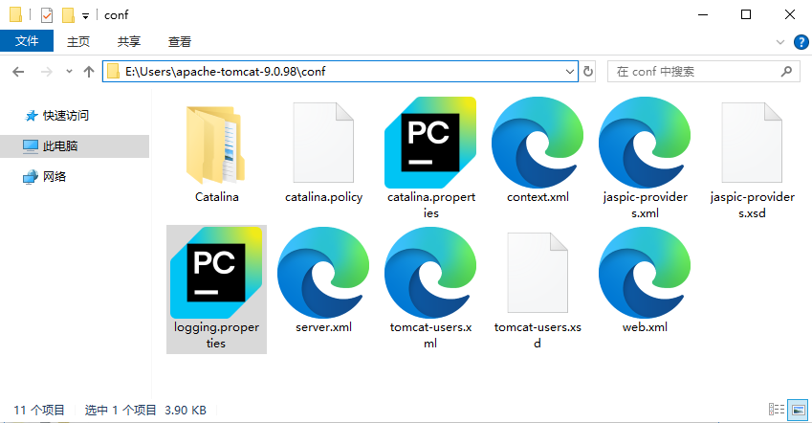Image resolution: width=812 pixels, height=423 pixels.
Task: Select 网络 in the navigation pane
Action: (x=55, y=177)
